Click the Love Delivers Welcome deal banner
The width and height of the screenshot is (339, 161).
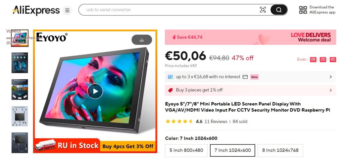click(250, 37)
